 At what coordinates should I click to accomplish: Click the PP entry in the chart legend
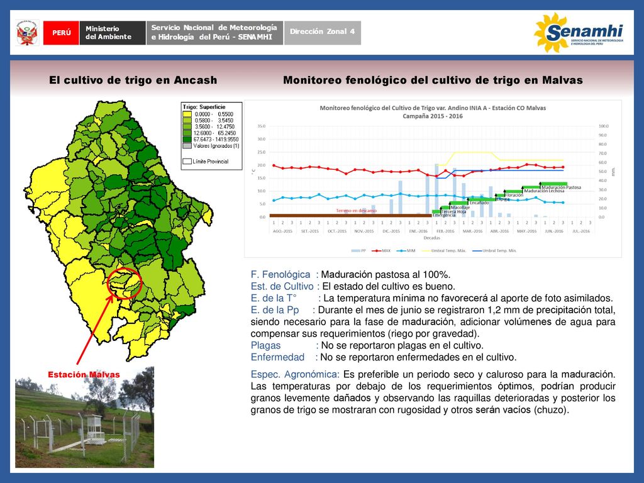pos(358,250)
